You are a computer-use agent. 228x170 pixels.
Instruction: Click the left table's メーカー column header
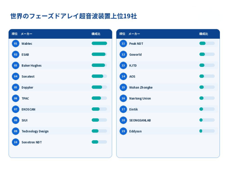[x=27, y=34]
